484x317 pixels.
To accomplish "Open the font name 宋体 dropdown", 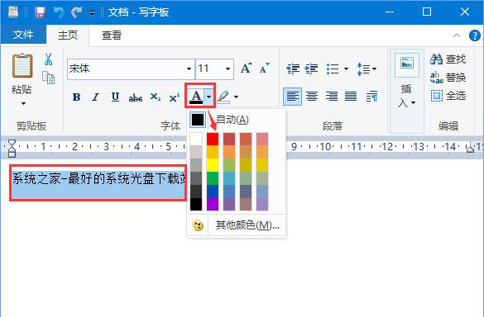I will pos(189,69).
